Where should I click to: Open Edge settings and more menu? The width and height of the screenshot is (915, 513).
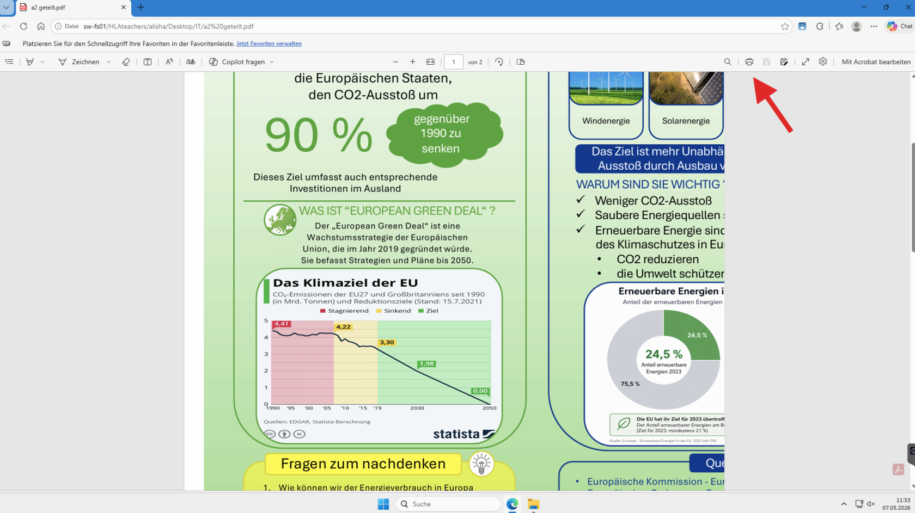click(874, 26)
